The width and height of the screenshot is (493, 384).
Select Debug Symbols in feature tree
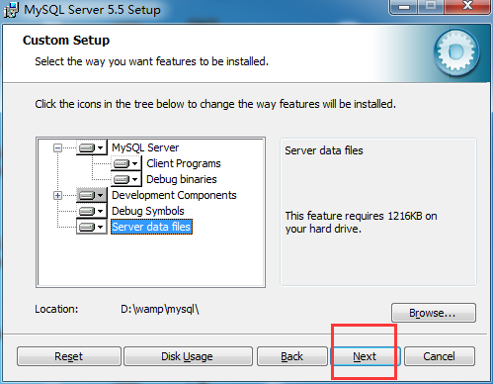point(148,211)
